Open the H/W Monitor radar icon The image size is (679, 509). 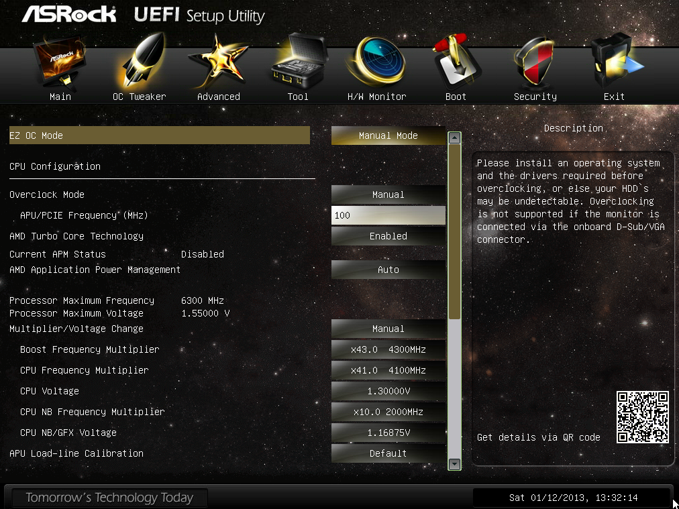378,62
